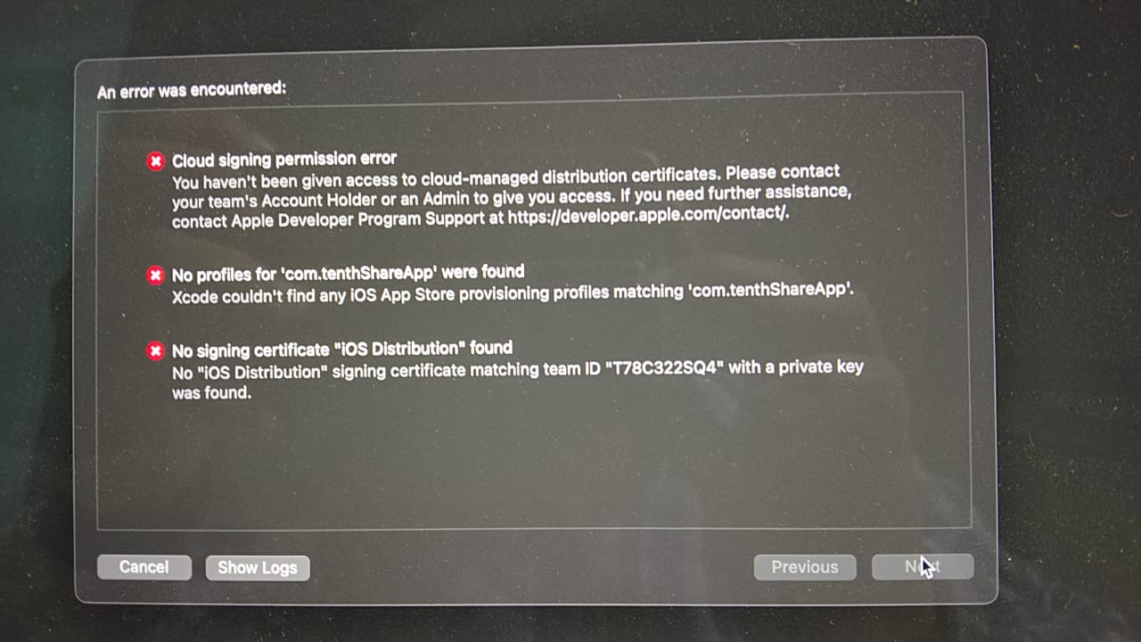Click the Next button
This screenshot has height=642, width=1141.
[923, 566]
